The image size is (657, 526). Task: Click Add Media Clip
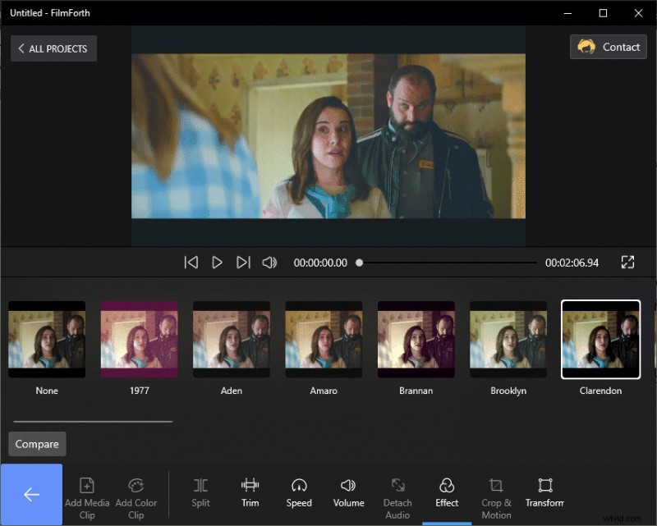pos(87,492)
